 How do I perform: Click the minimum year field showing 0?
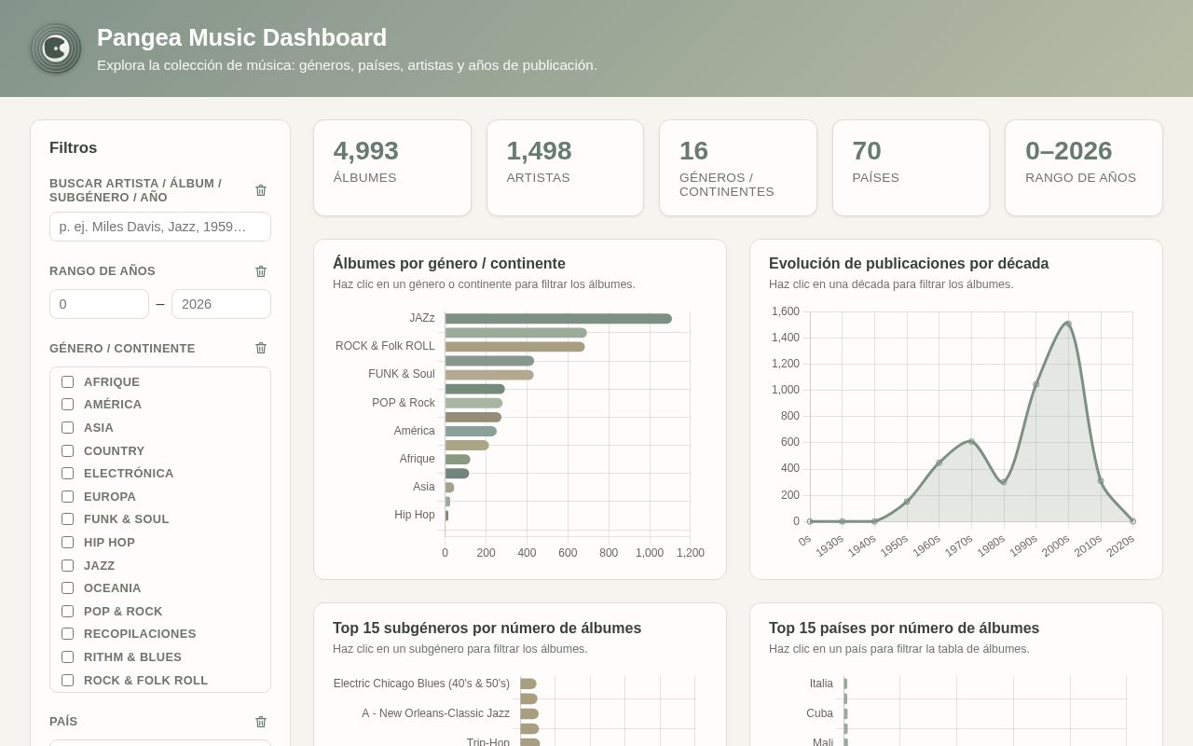99,304
